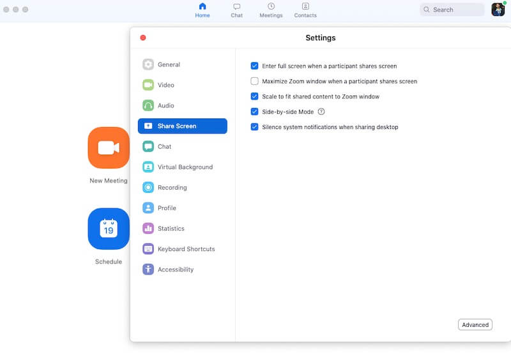Select General label in settings sidebar
Image resolution: width=511 pixels, height=357 pixels.
click(x=169, y=65)
